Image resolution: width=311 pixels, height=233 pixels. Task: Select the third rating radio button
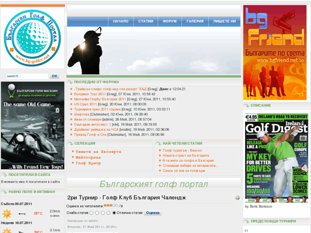pos(103,213)
